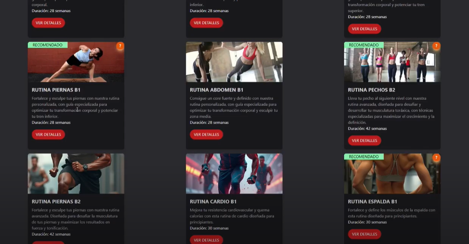The height and width of the screenshot is (244, 469).
Task: Select the Rutina Piernas B1 yoga photo
Action: (x=76, y=62)
